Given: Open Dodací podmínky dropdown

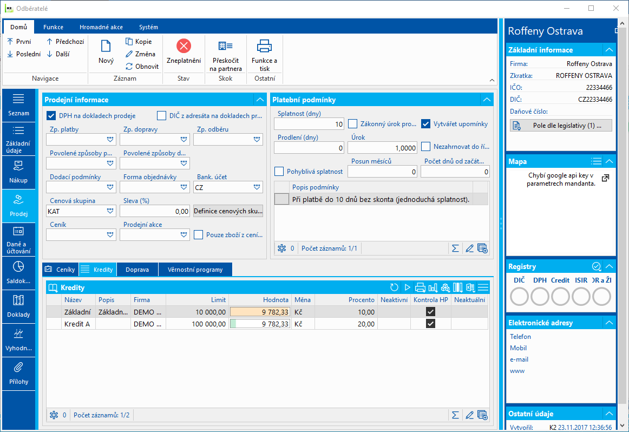Looking at the screenshot, I should [110, 187].
